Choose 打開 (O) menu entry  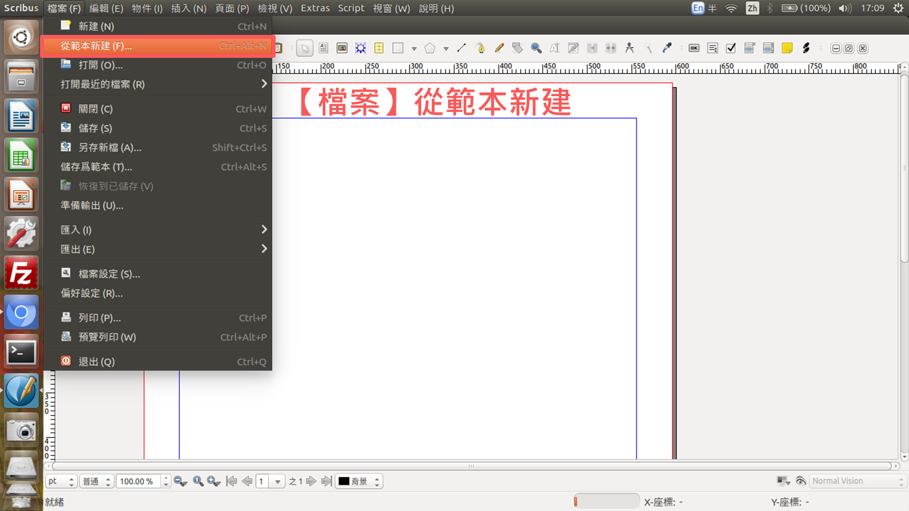(x=158, y=65)
